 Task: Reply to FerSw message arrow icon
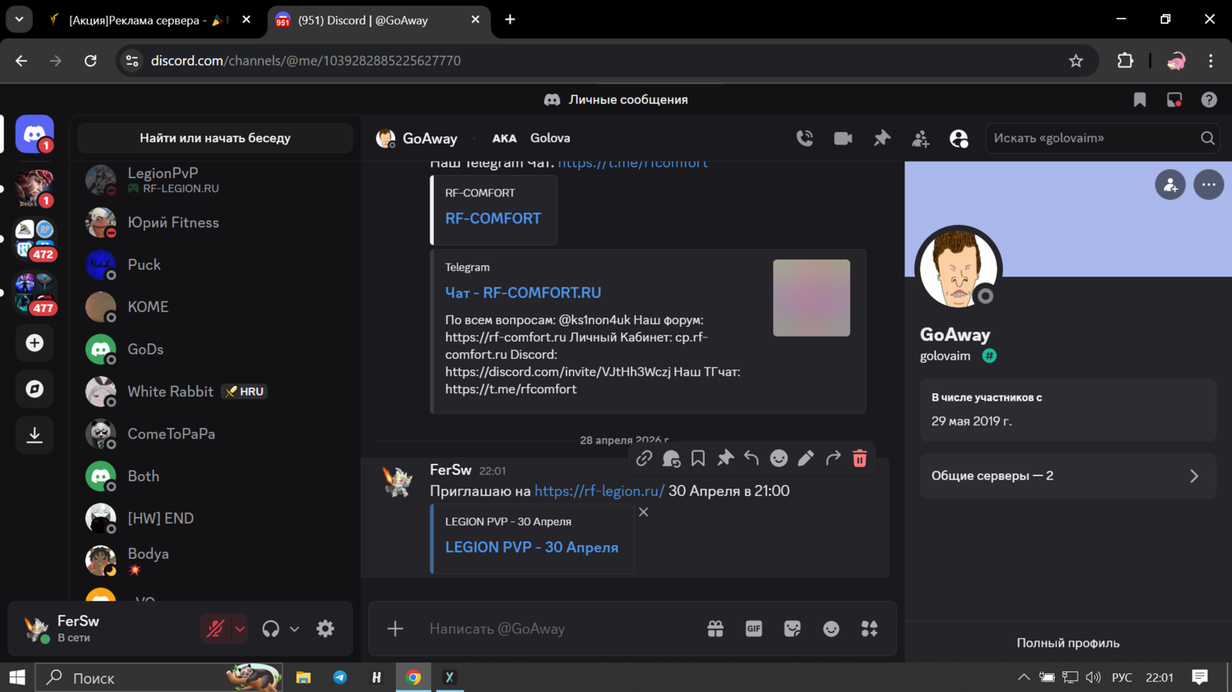(752, 458)
